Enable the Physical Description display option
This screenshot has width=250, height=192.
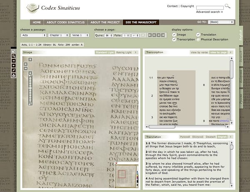pyautogui.click(x=198, y=39)
